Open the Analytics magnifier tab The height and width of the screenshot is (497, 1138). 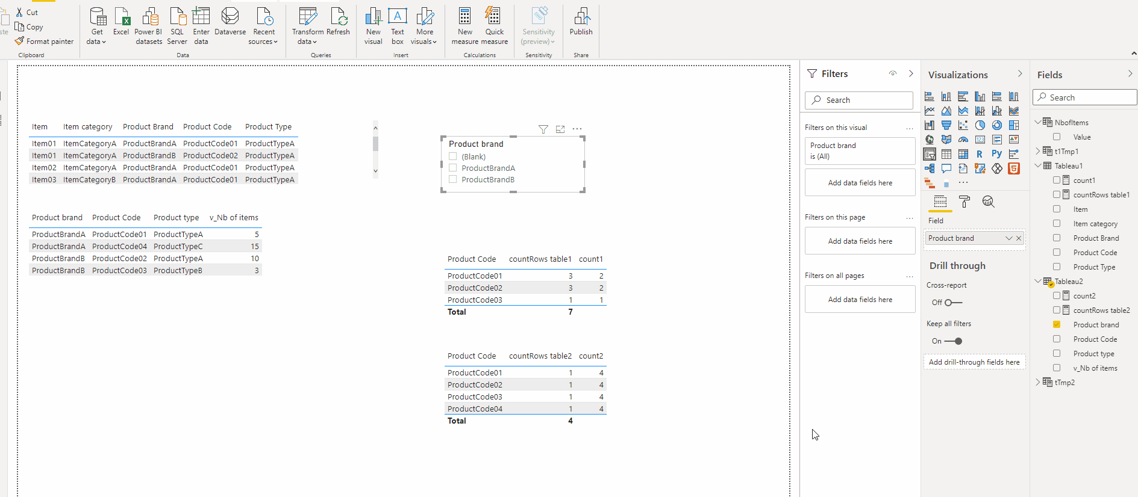coord(988,202)
